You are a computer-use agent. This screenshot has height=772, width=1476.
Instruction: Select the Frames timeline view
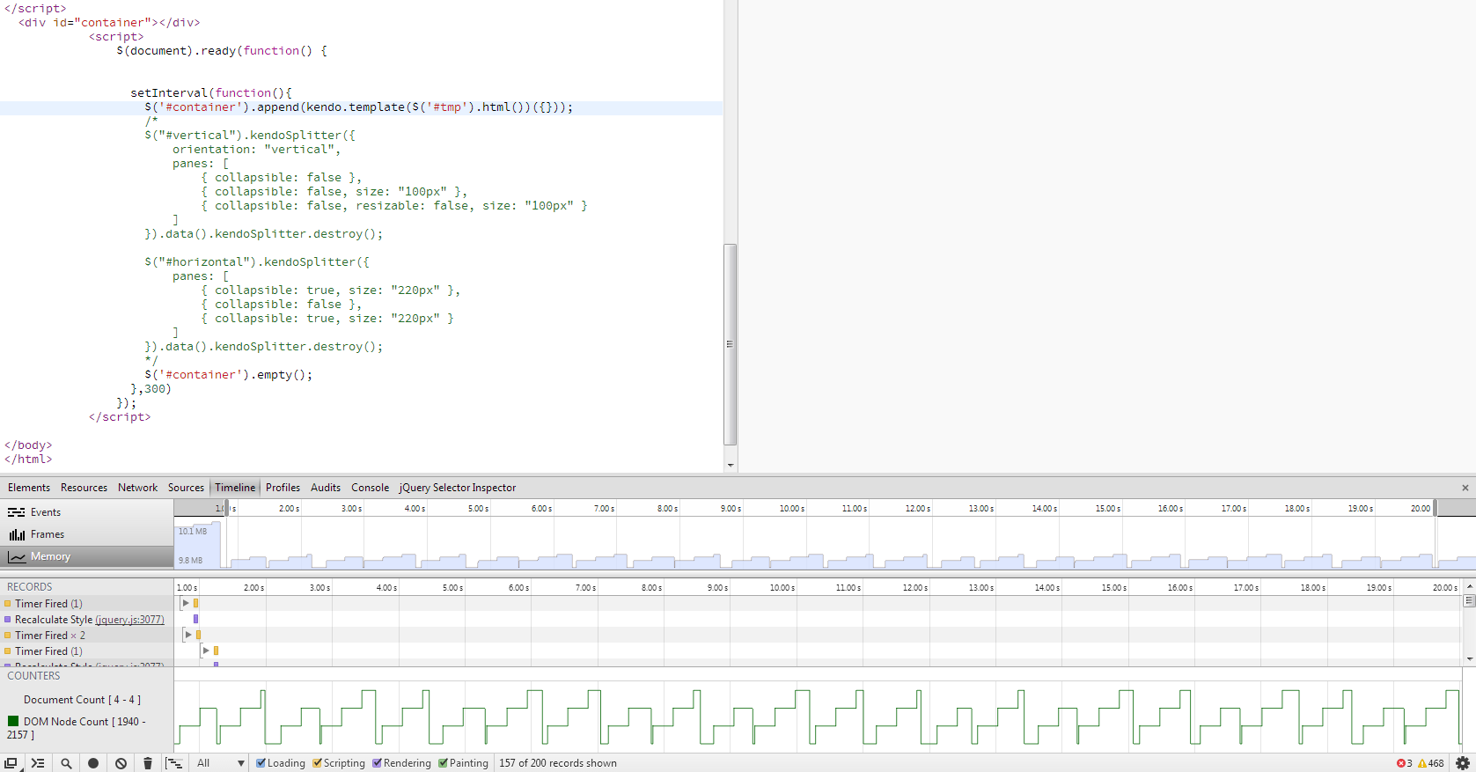[48, 534]
